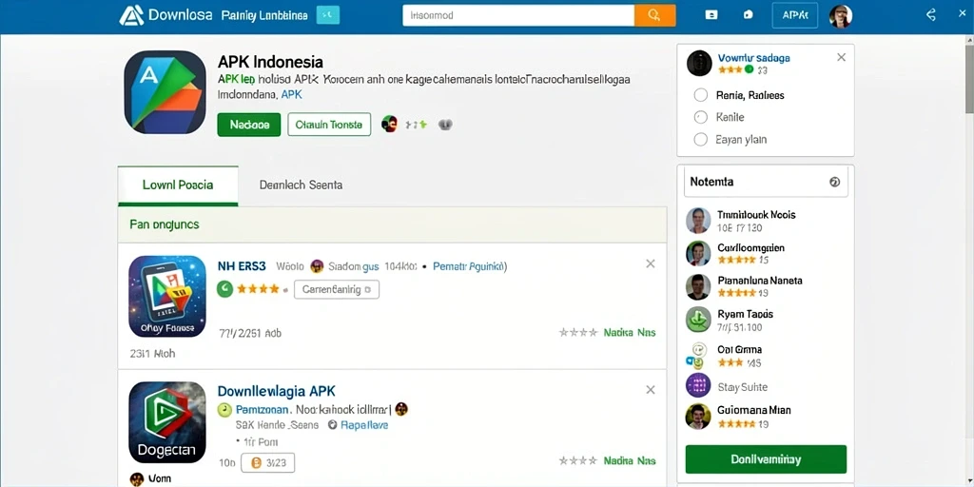
Task: Switch to the Lownl Poacia tab
Action: pos(178,185)
